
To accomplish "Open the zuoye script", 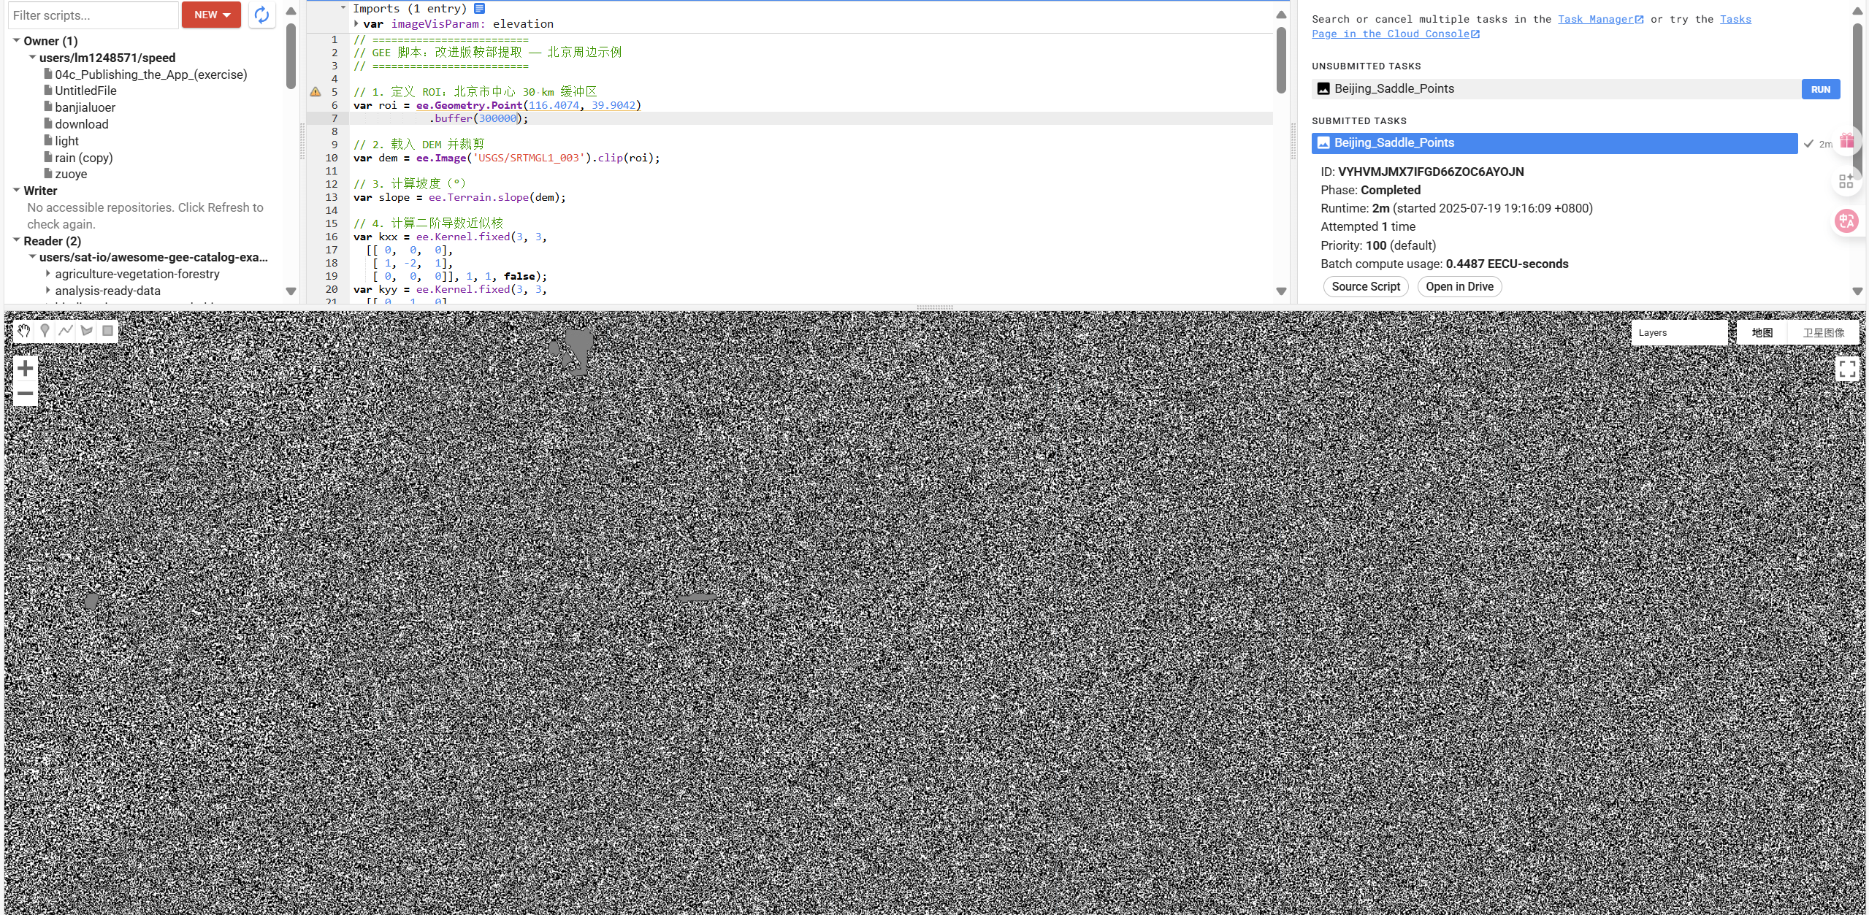I will (x=71, y=174).
